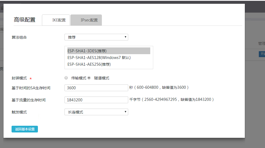Click the 基于时间的SA生存时间 label
Image resolution: width=265 pixels, height=148 pixels.
(31, 88)
